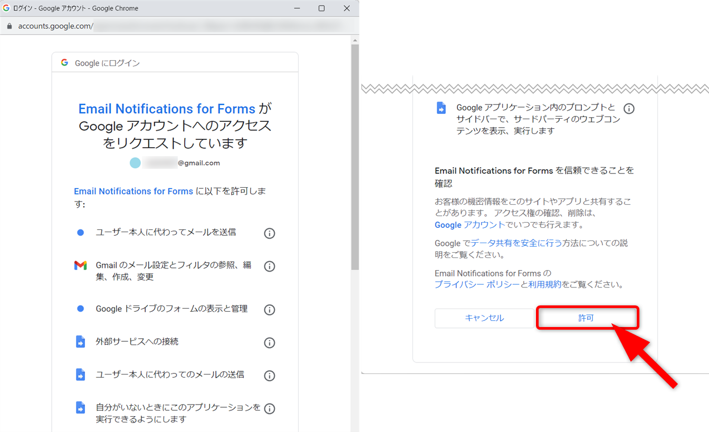The height and width of the screenshot is (432, 709).
Task: Open the プライバシー ポリシー link
Action: [x=477, y=284]
